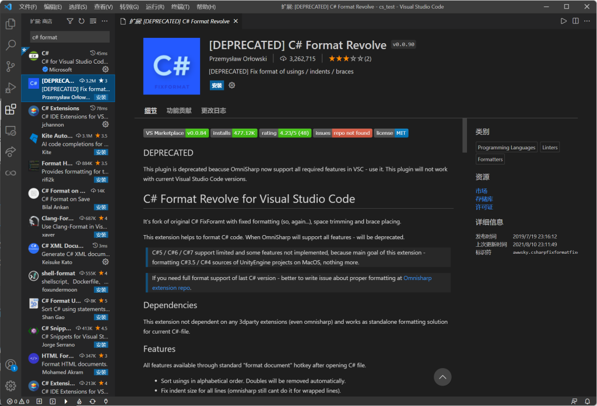This screenshot has height=406, width=597.
Task: Click the extension details vertical scrollbar
Action: click(465, 135)
